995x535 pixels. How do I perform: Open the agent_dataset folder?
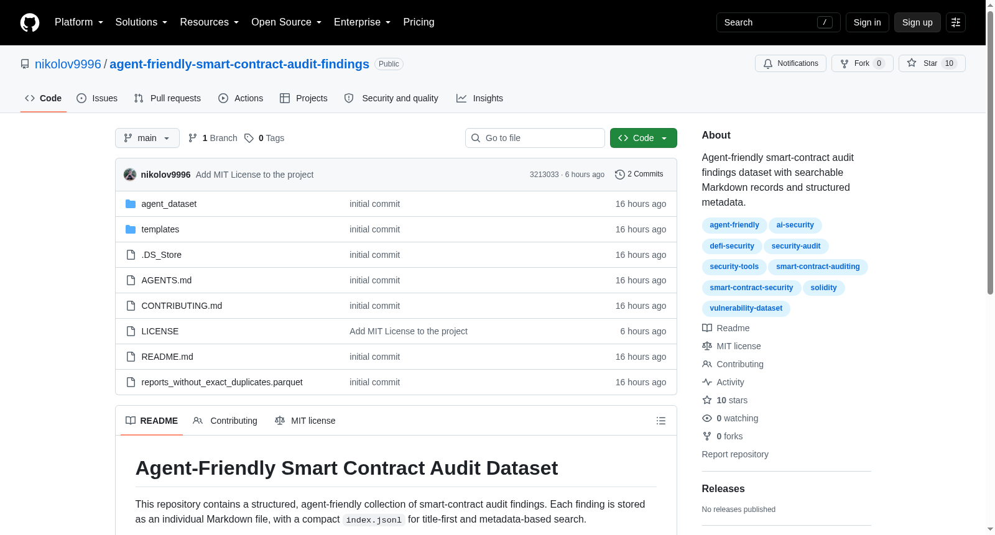(169, 204)
